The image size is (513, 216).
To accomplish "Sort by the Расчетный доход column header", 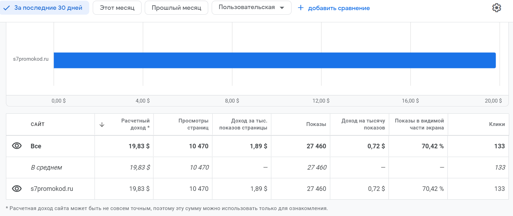I will pos(135,124).
